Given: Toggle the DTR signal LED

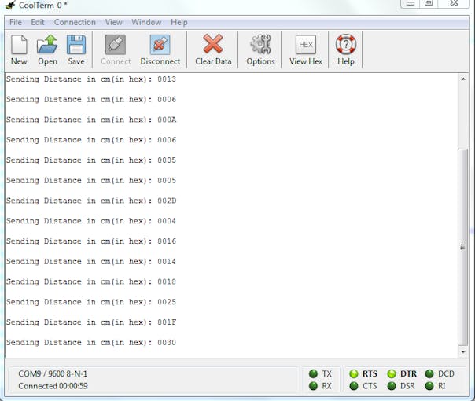Looking at the screenshot, I should [x=392, y=373].
